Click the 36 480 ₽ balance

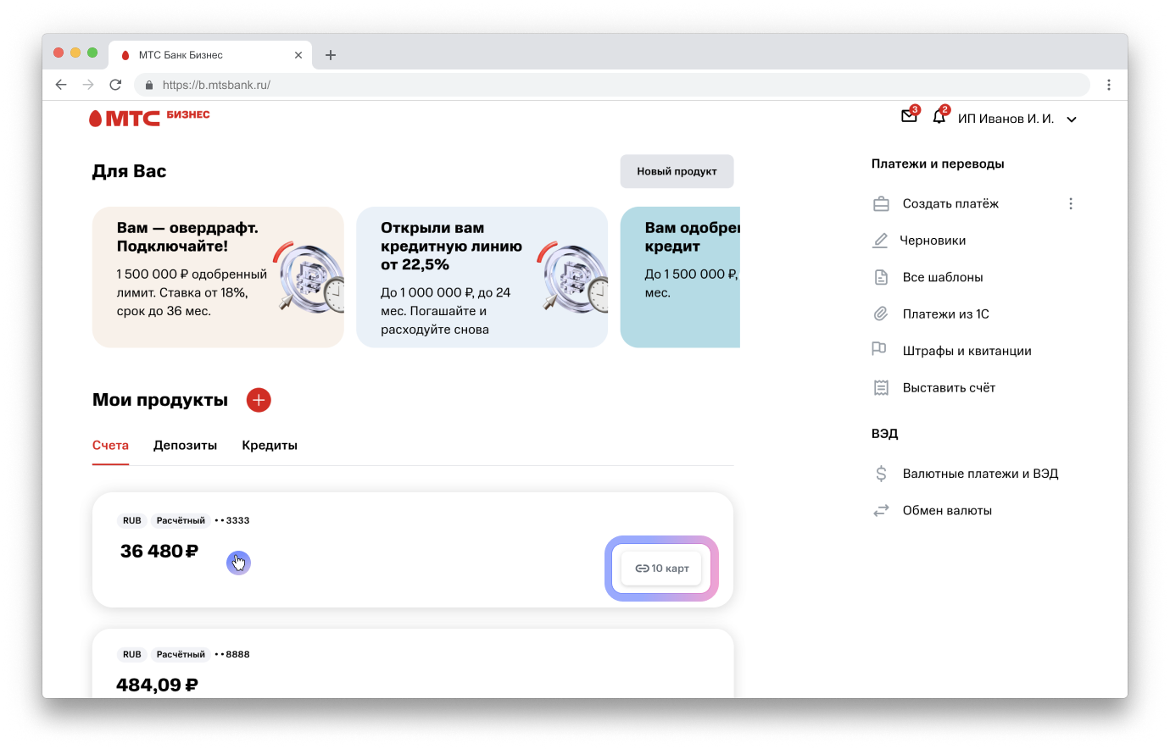coord(159,552)
